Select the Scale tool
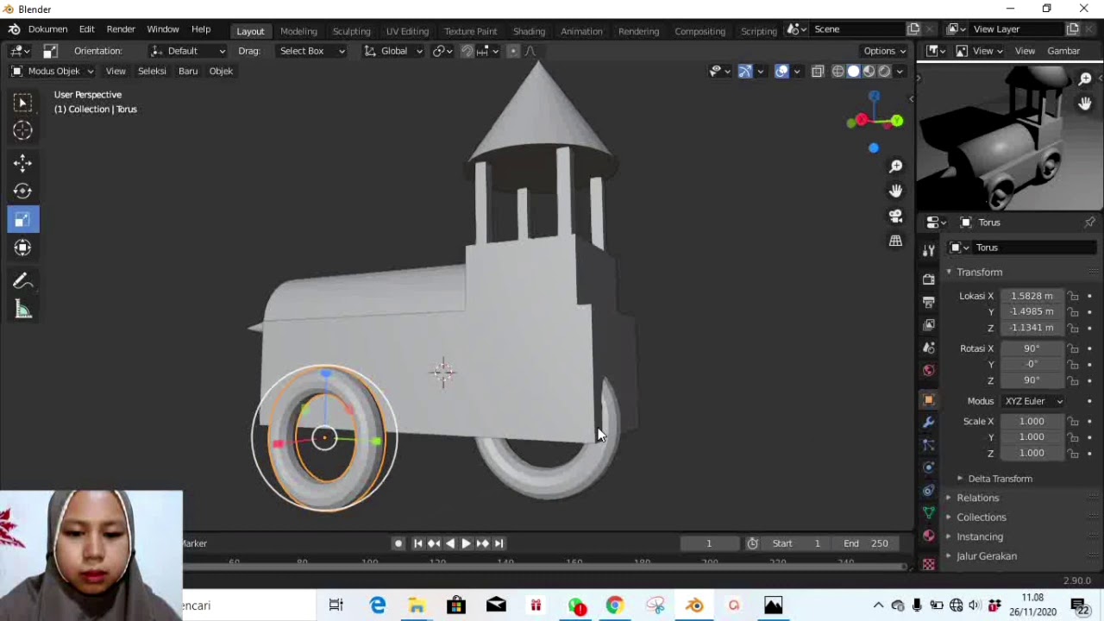Image resolution: width=1104 pixels, height=621 pixels. pos(23,219)
